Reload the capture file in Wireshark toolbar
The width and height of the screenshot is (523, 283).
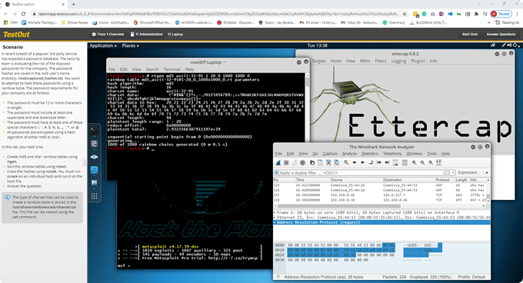[337, 163]
